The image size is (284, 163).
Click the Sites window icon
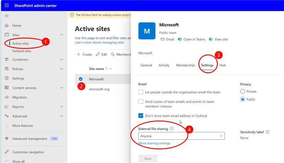pyautogui.click(x=7, y=35)
